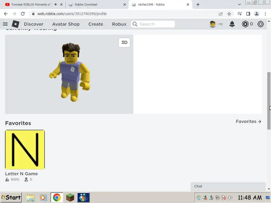Focus the Roblox Search field
Image resolution: width=271 pixels, height=203 pixels.
click(153, 24)
